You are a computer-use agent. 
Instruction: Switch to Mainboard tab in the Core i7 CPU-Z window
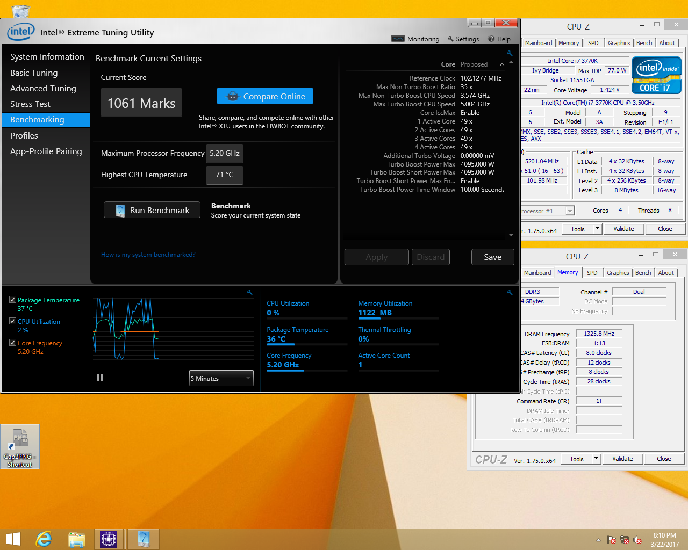[x=539, y=43]
